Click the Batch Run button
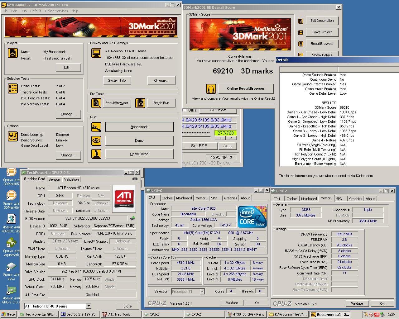The height and width of the screenshot is (319, 399). coord(161,103)
